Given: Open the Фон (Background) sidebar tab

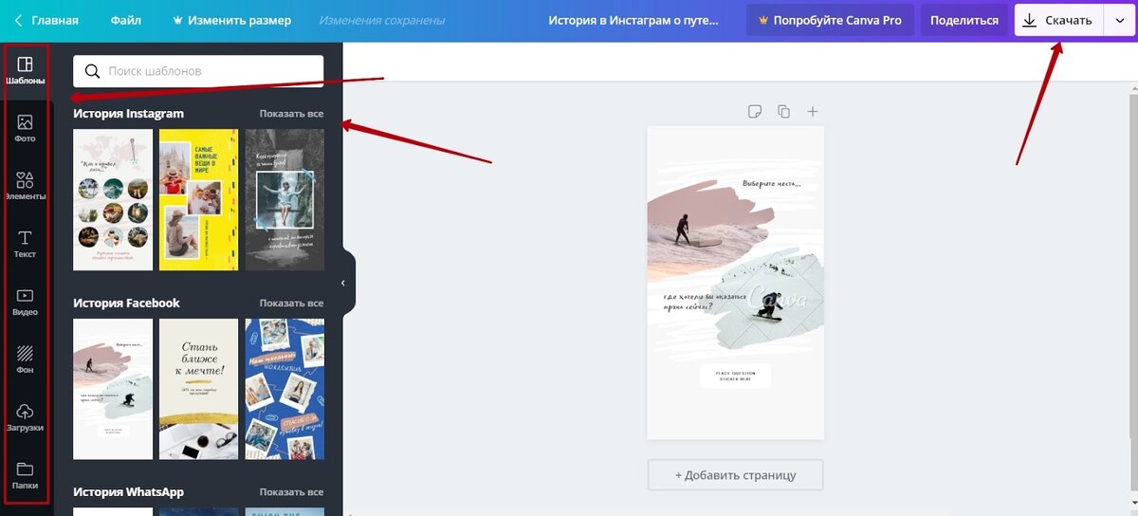Looking at the screenshot, I should coord(26,360).
